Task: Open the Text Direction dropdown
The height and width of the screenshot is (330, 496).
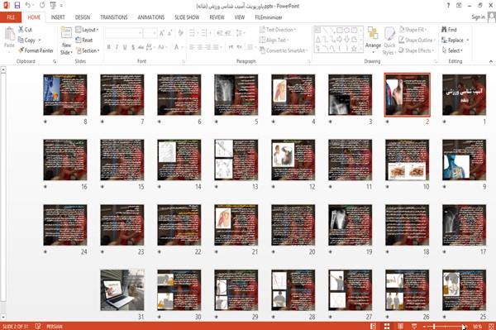Action: coord(278,30)
